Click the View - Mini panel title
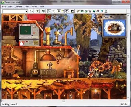This screenshot has width=131, height=107. [109, 17]
